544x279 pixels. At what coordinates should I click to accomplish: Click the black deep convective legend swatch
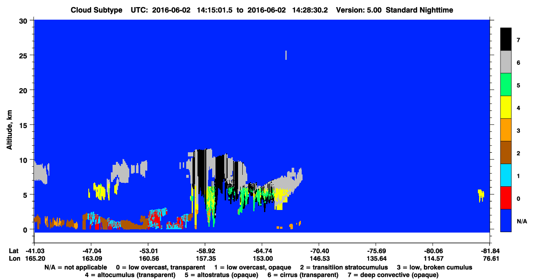pos(506,39)
